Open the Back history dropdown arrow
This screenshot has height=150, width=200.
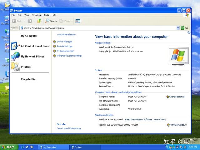coord(25,21)
